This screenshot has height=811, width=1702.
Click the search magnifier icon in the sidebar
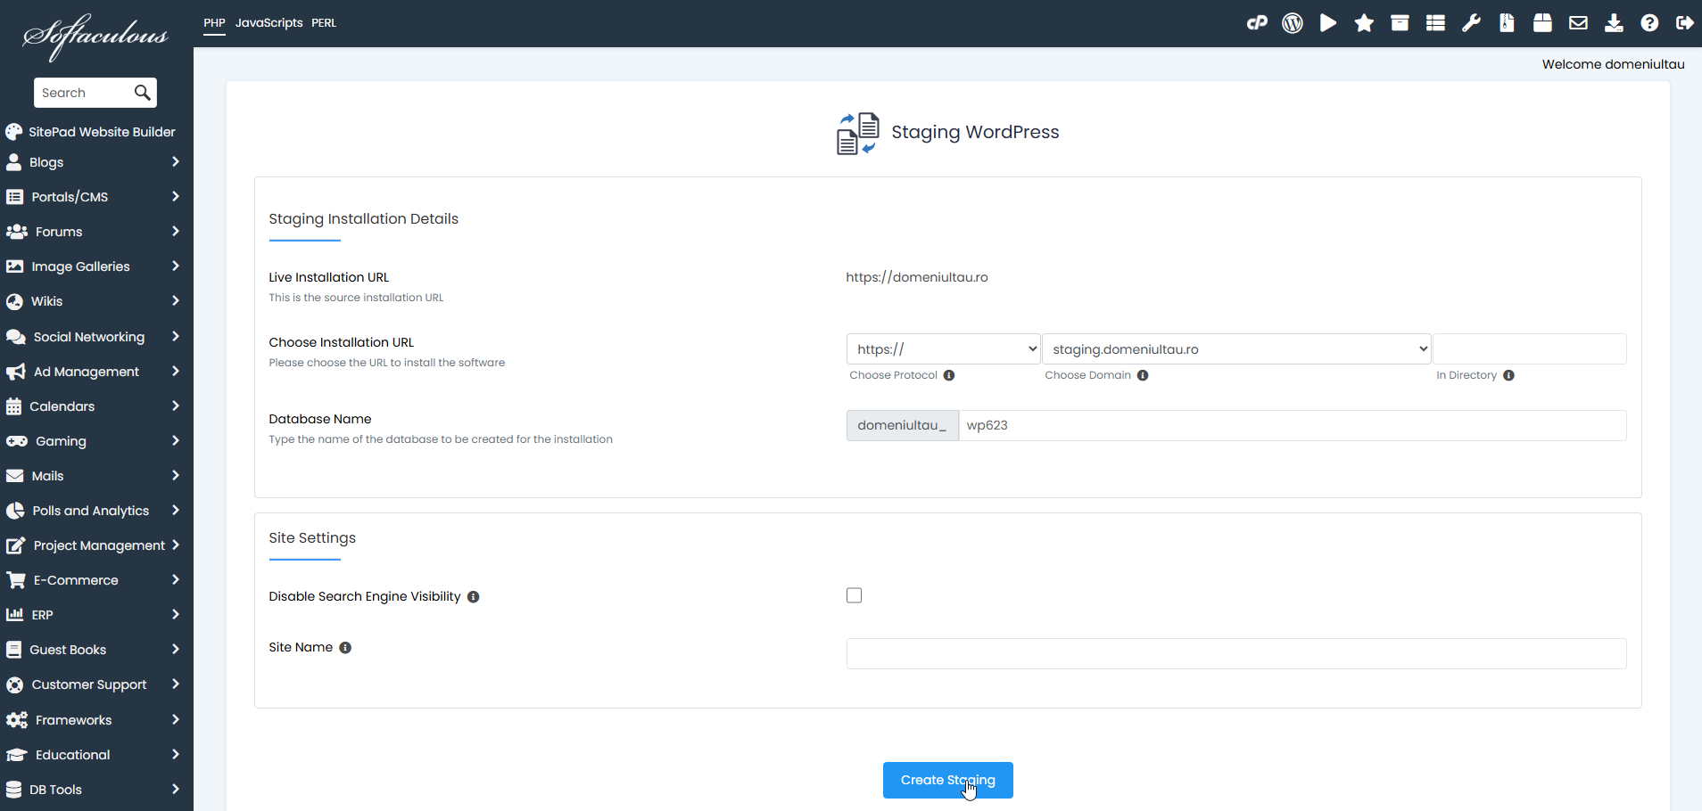click(x=142, y=93)
